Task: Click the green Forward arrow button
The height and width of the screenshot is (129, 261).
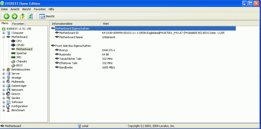Action: 14,16
